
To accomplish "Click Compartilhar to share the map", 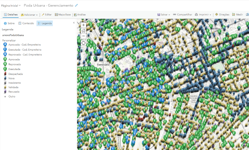I will 182,15.
